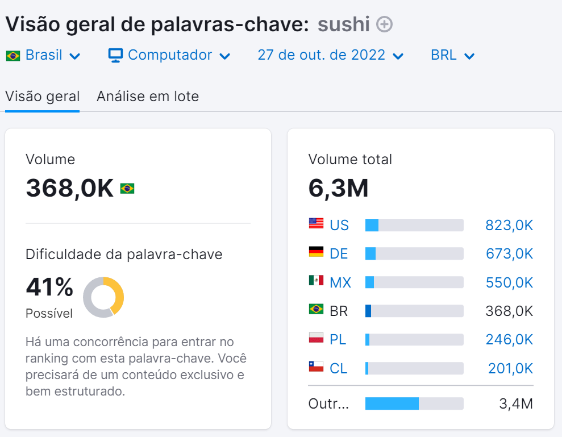Open the BRL currency dropdown
The image size is (562, 437).
point(452,55)
